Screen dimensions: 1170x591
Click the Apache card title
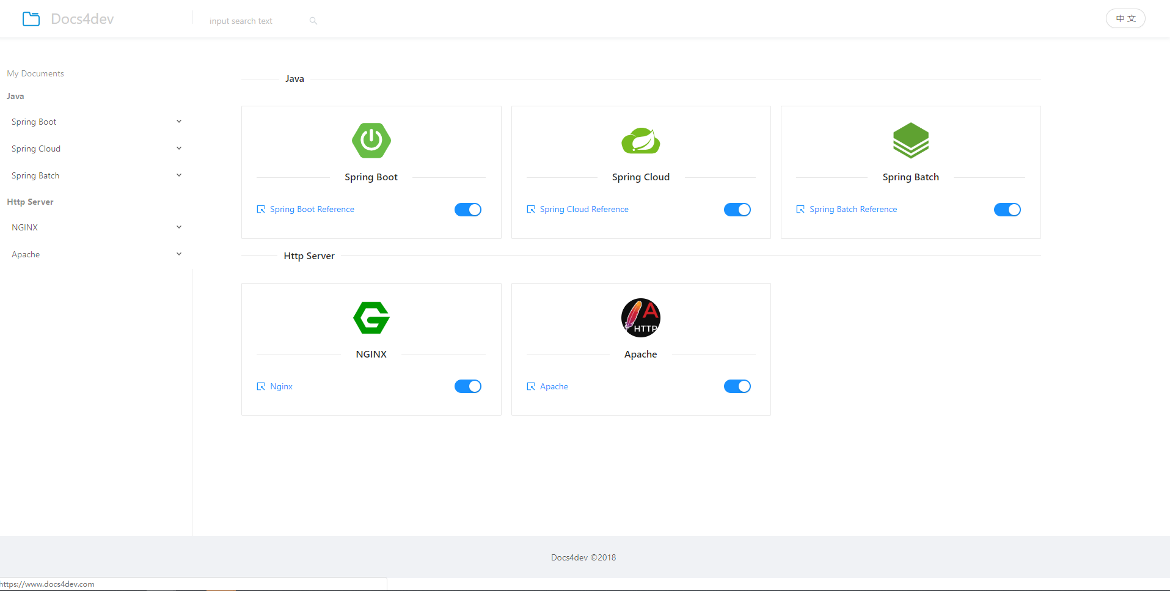click(641, 354)
